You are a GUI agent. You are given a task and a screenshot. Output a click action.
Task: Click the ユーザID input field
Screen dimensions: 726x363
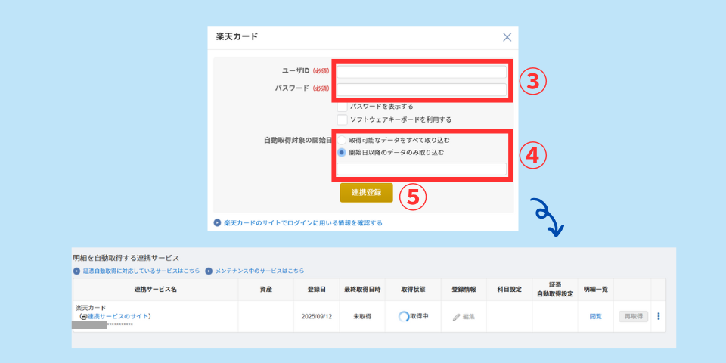(x=421, y=72)
